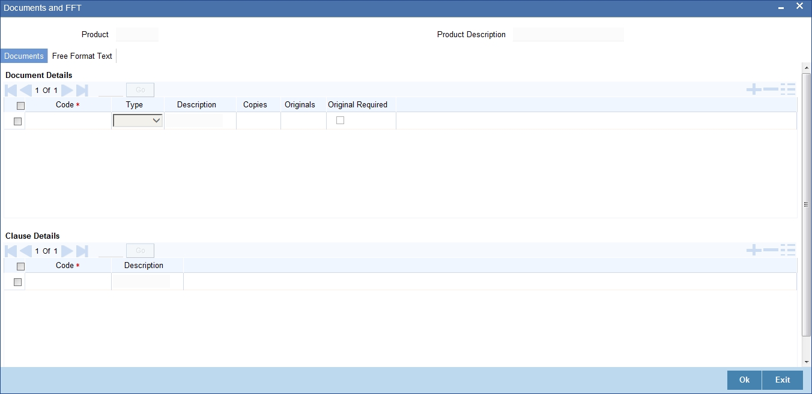Add a row in Clause Details

[x=754, y=250]
